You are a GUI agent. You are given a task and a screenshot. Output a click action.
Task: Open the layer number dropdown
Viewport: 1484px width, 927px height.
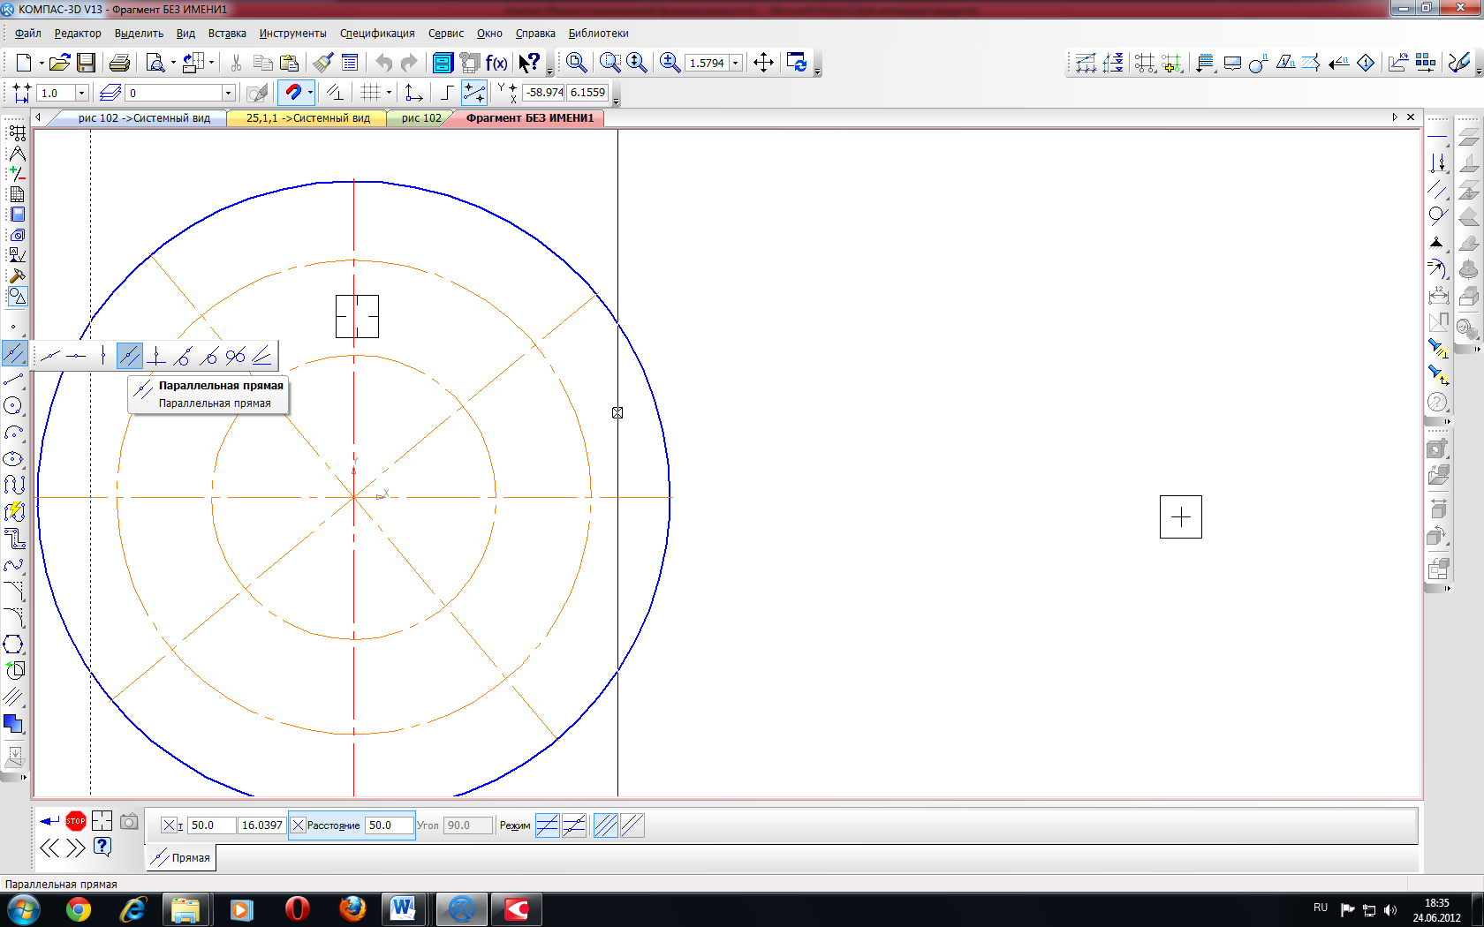pyautogui.click(x=228, y=93)
